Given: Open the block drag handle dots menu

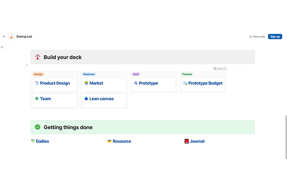Looking at the screenshot, I should click(x=27, y=65).
